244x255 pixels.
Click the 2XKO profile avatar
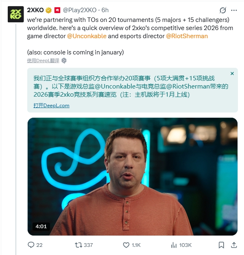[15, 14]
